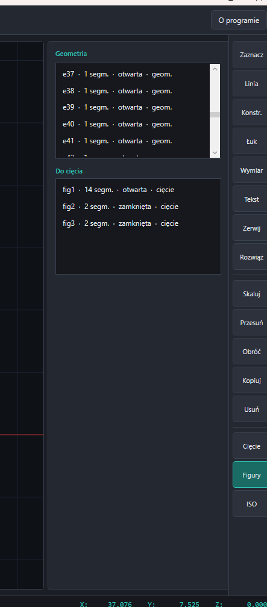Pick the Łuk arc tool
267x607 pixels.
(250, 142)
